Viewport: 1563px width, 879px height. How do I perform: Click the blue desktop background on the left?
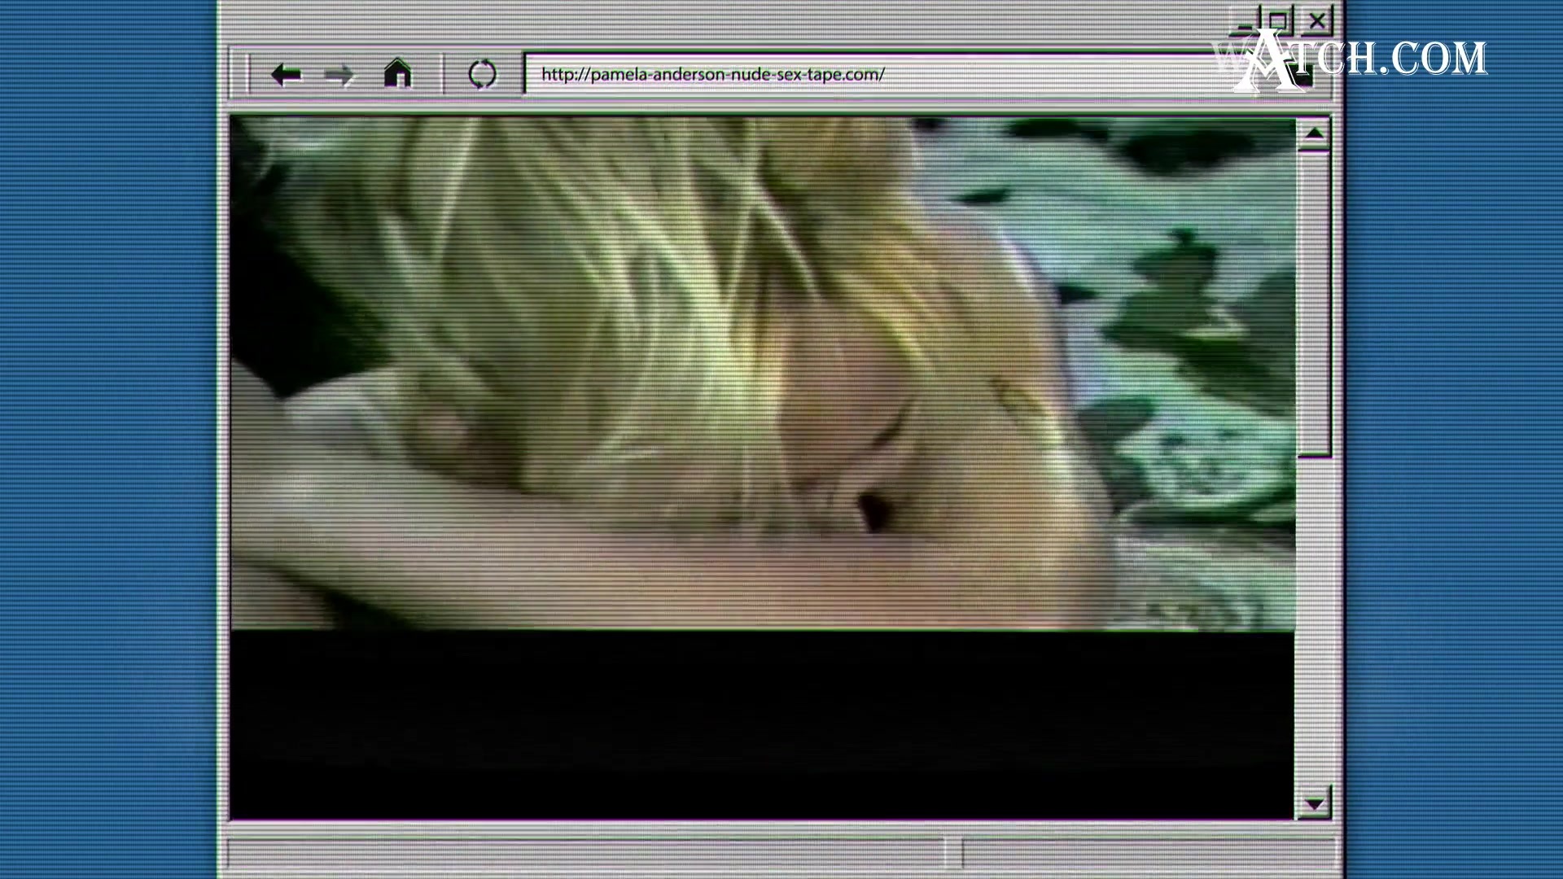[106, 439]
